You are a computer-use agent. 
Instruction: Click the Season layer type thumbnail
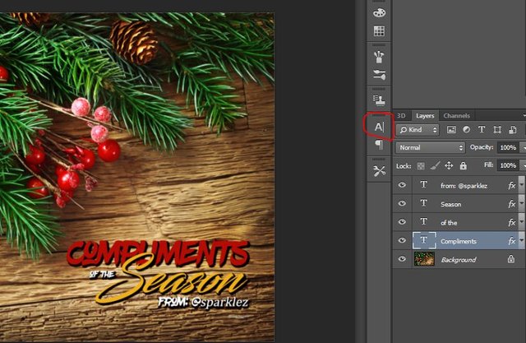tap(424, 203)
